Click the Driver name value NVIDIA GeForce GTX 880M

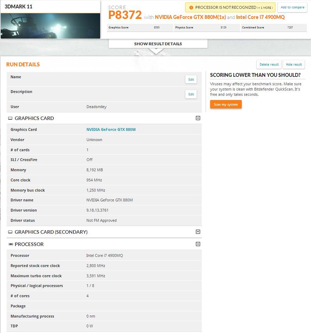[110, 200]
